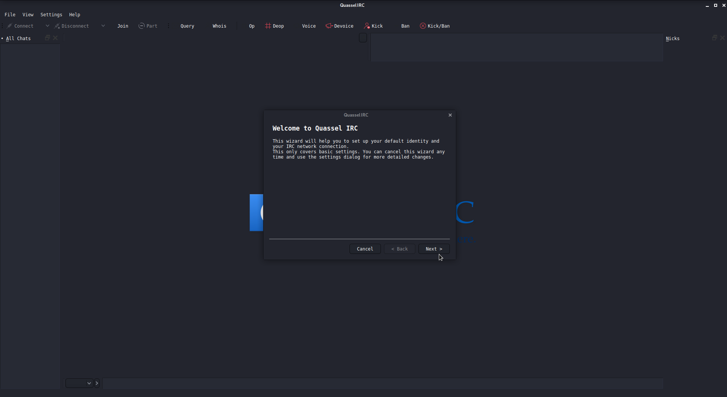Screen dimensions: 727x397
Task: Float the Nicks panel
Action: (x=715, y=38)
